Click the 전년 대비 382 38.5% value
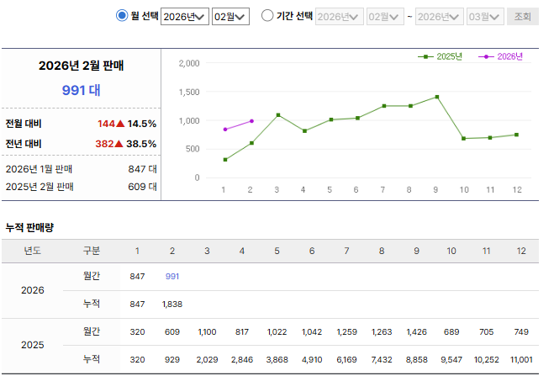The height and width of the screenshot is (376, 554). point(126,144)
